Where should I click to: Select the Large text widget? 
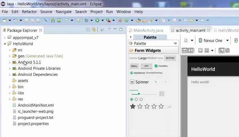[142, 58]
